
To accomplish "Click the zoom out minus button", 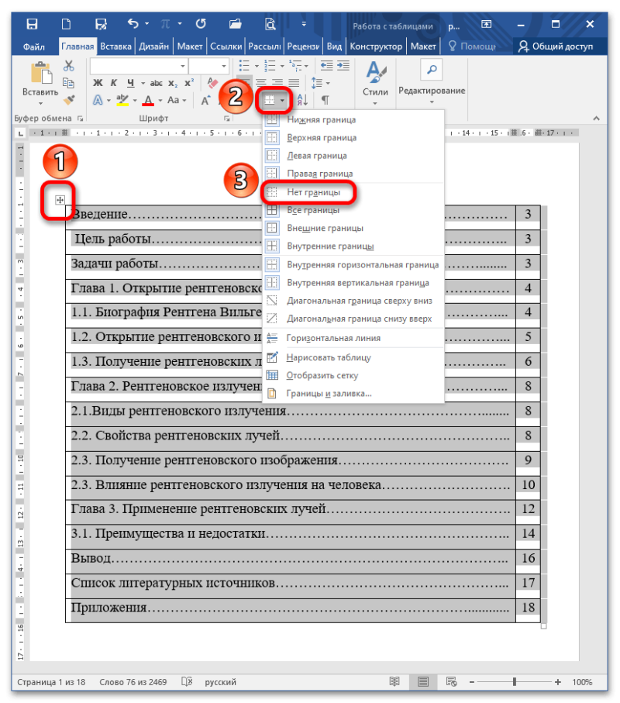I will pyautogui.click(x=472, y=682).
